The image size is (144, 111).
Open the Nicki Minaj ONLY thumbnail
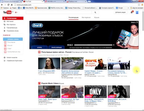pyautogui.click(x=96, y=92)
